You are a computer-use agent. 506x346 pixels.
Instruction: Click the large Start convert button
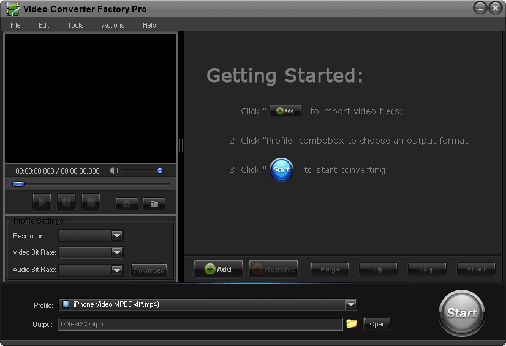462,313
